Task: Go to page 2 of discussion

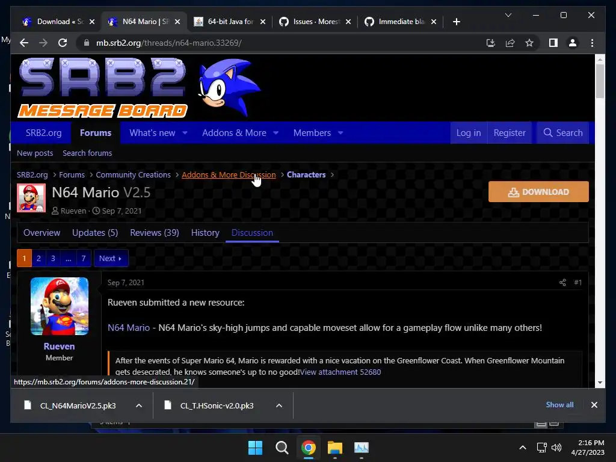Action: click(38, 259)
